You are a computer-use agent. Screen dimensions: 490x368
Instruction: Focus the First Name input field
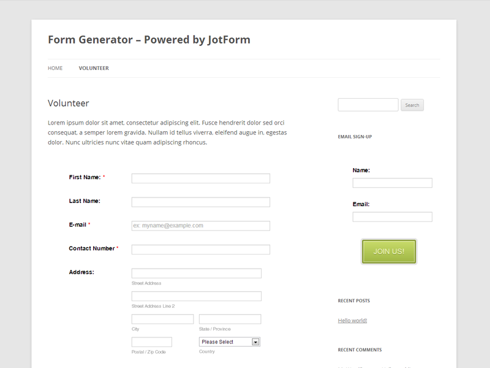200,178
